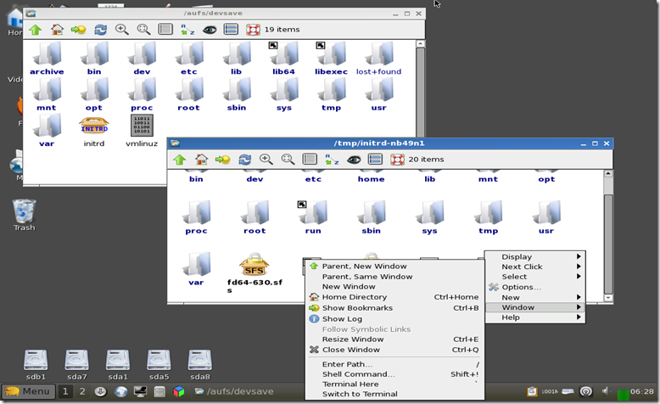The height and width of the screenshot is (404, 660).
Task: Open the Select submenu
Action: pos(535,277)
